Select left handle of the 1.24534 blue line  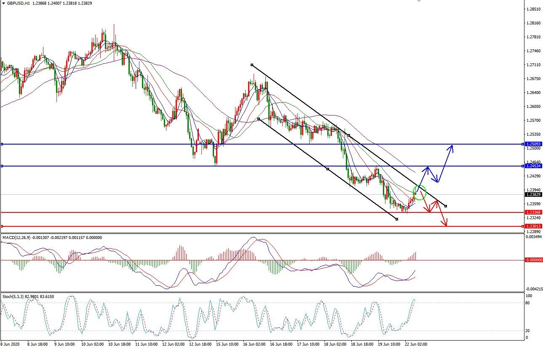[x=2, y=166]
